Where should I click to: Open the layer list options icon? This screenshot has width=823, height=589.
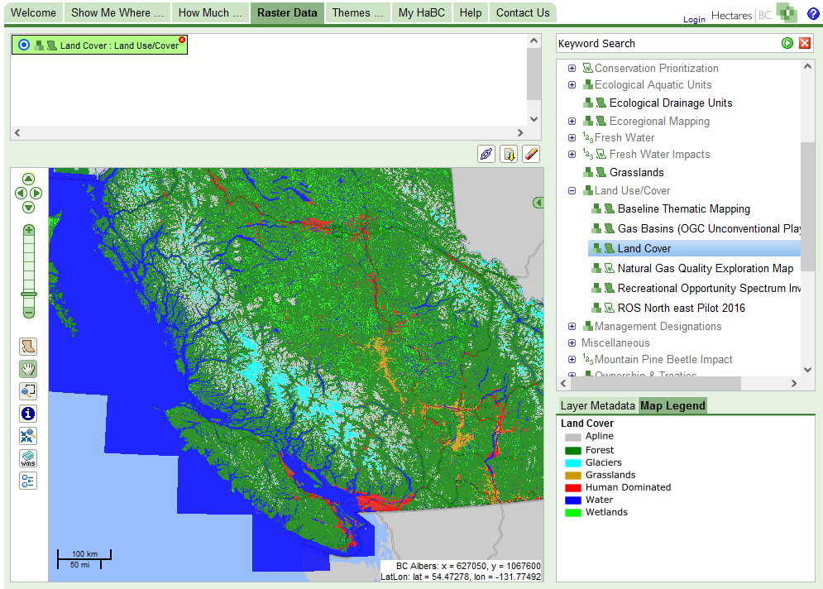click(x=28, y=481)
